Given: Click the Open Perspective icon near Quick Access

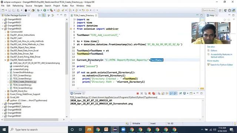Looking at the screenshot, I should point(220,10).
